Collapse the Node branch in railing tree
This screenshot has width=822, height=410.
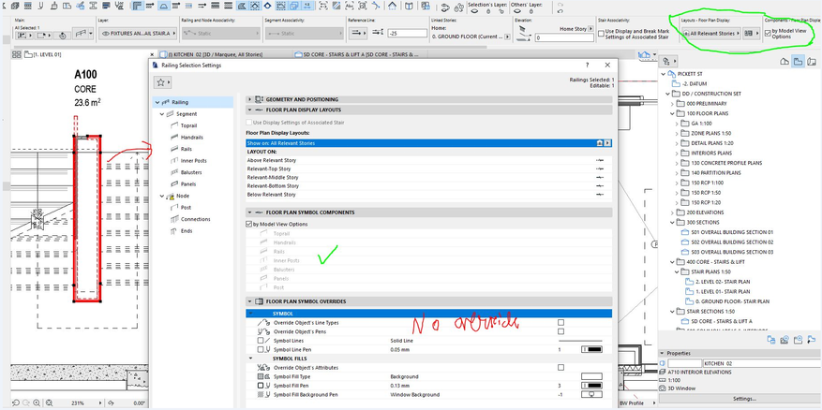coord(162,196)
